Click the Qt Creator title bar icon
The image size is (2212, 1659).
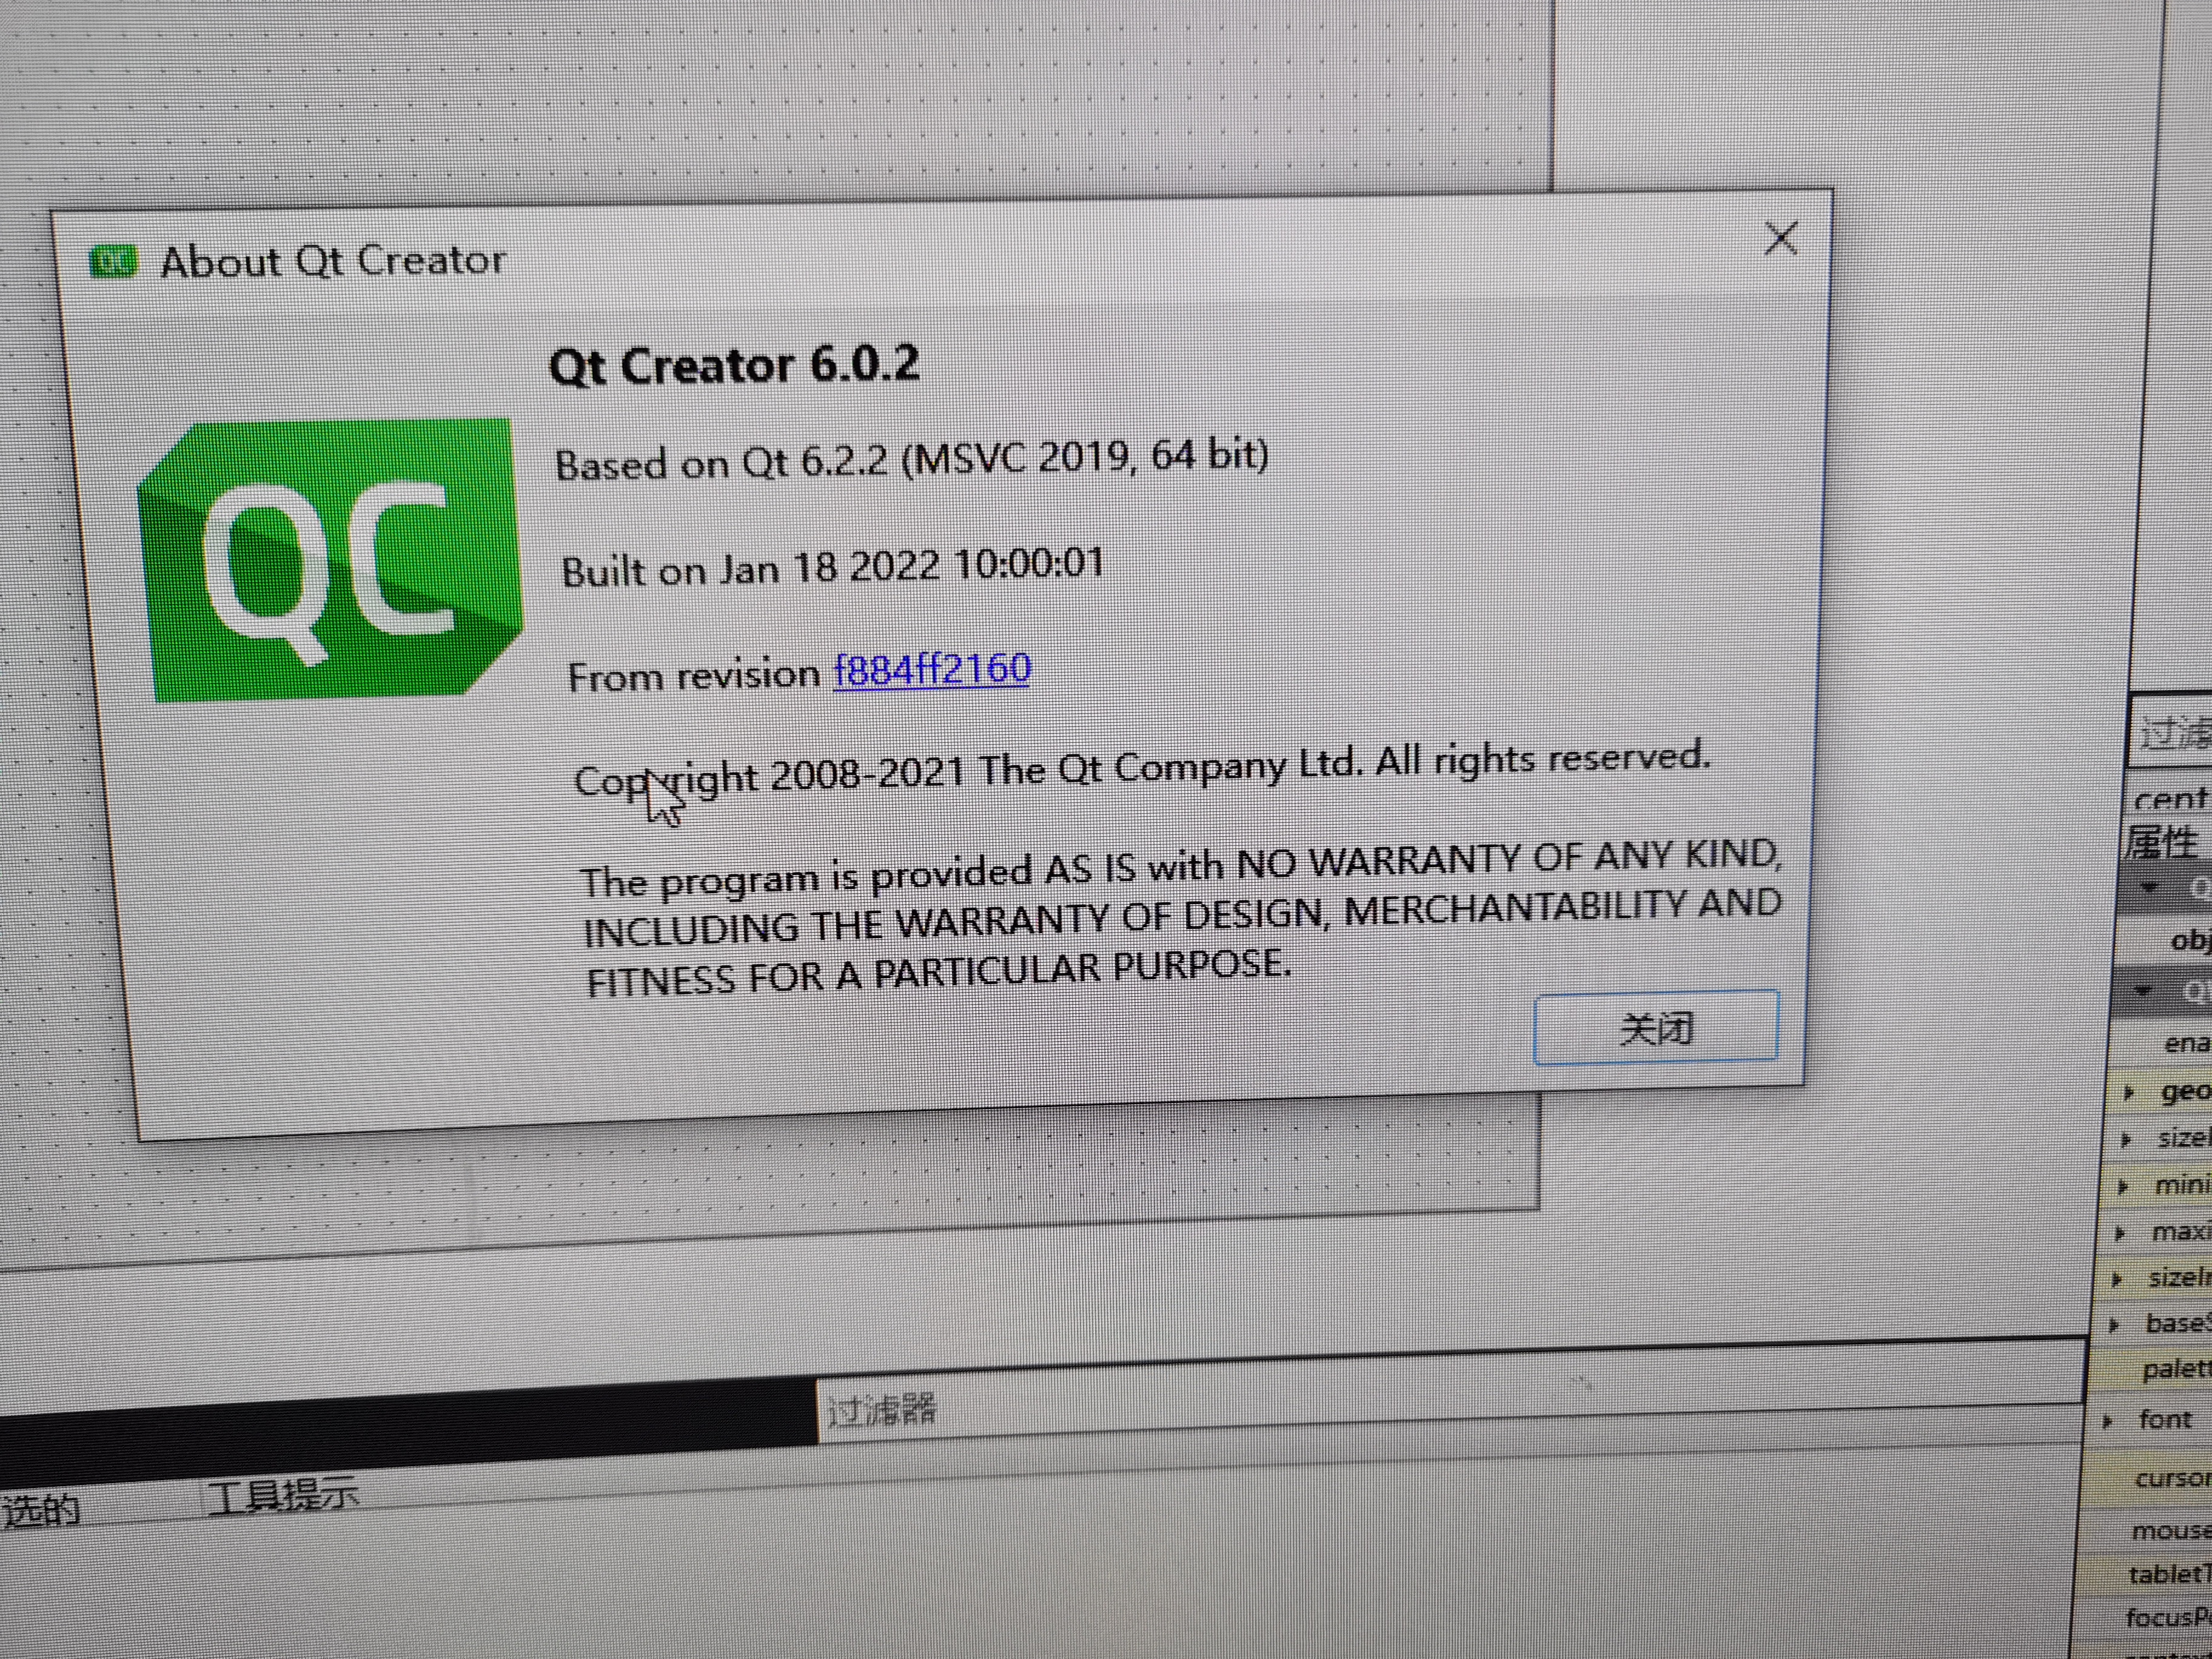pyautogui.click(x=113, y=263)
